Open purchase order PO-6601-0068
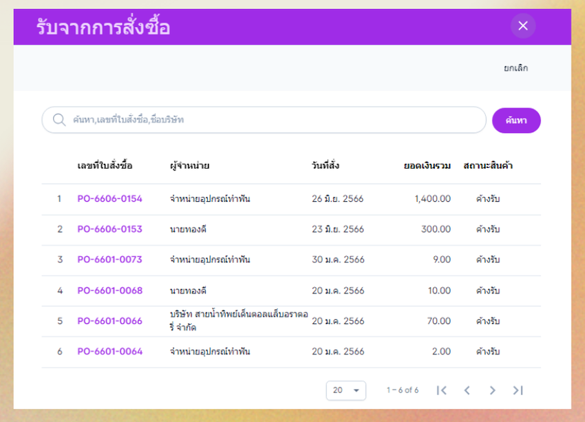Image resolution: width=585 pixels, height=422 pixels. pos(109,291)
